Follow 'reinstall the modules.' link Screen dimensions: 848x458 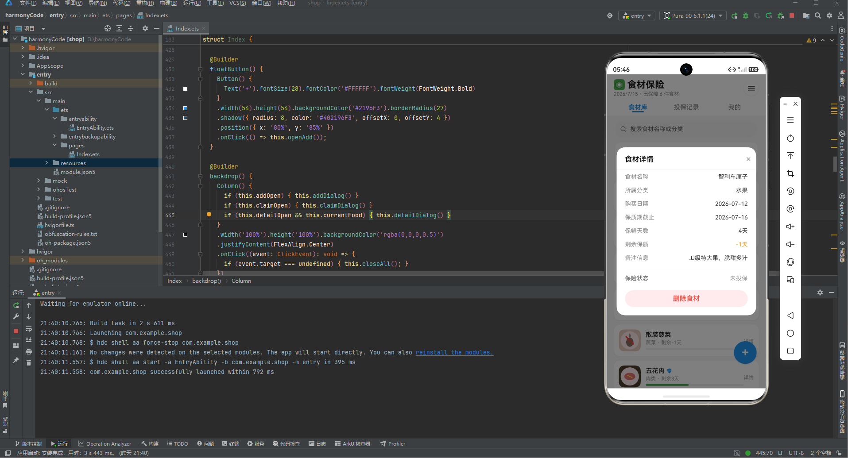tap(454, 353)
